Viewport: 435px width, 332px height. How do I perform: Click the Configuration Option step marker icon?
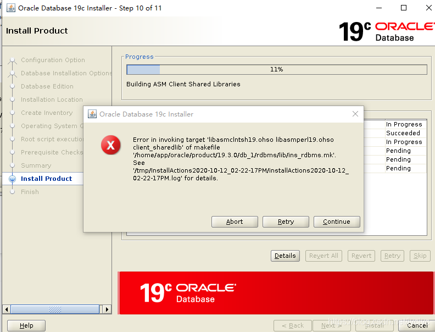(12, 60)
